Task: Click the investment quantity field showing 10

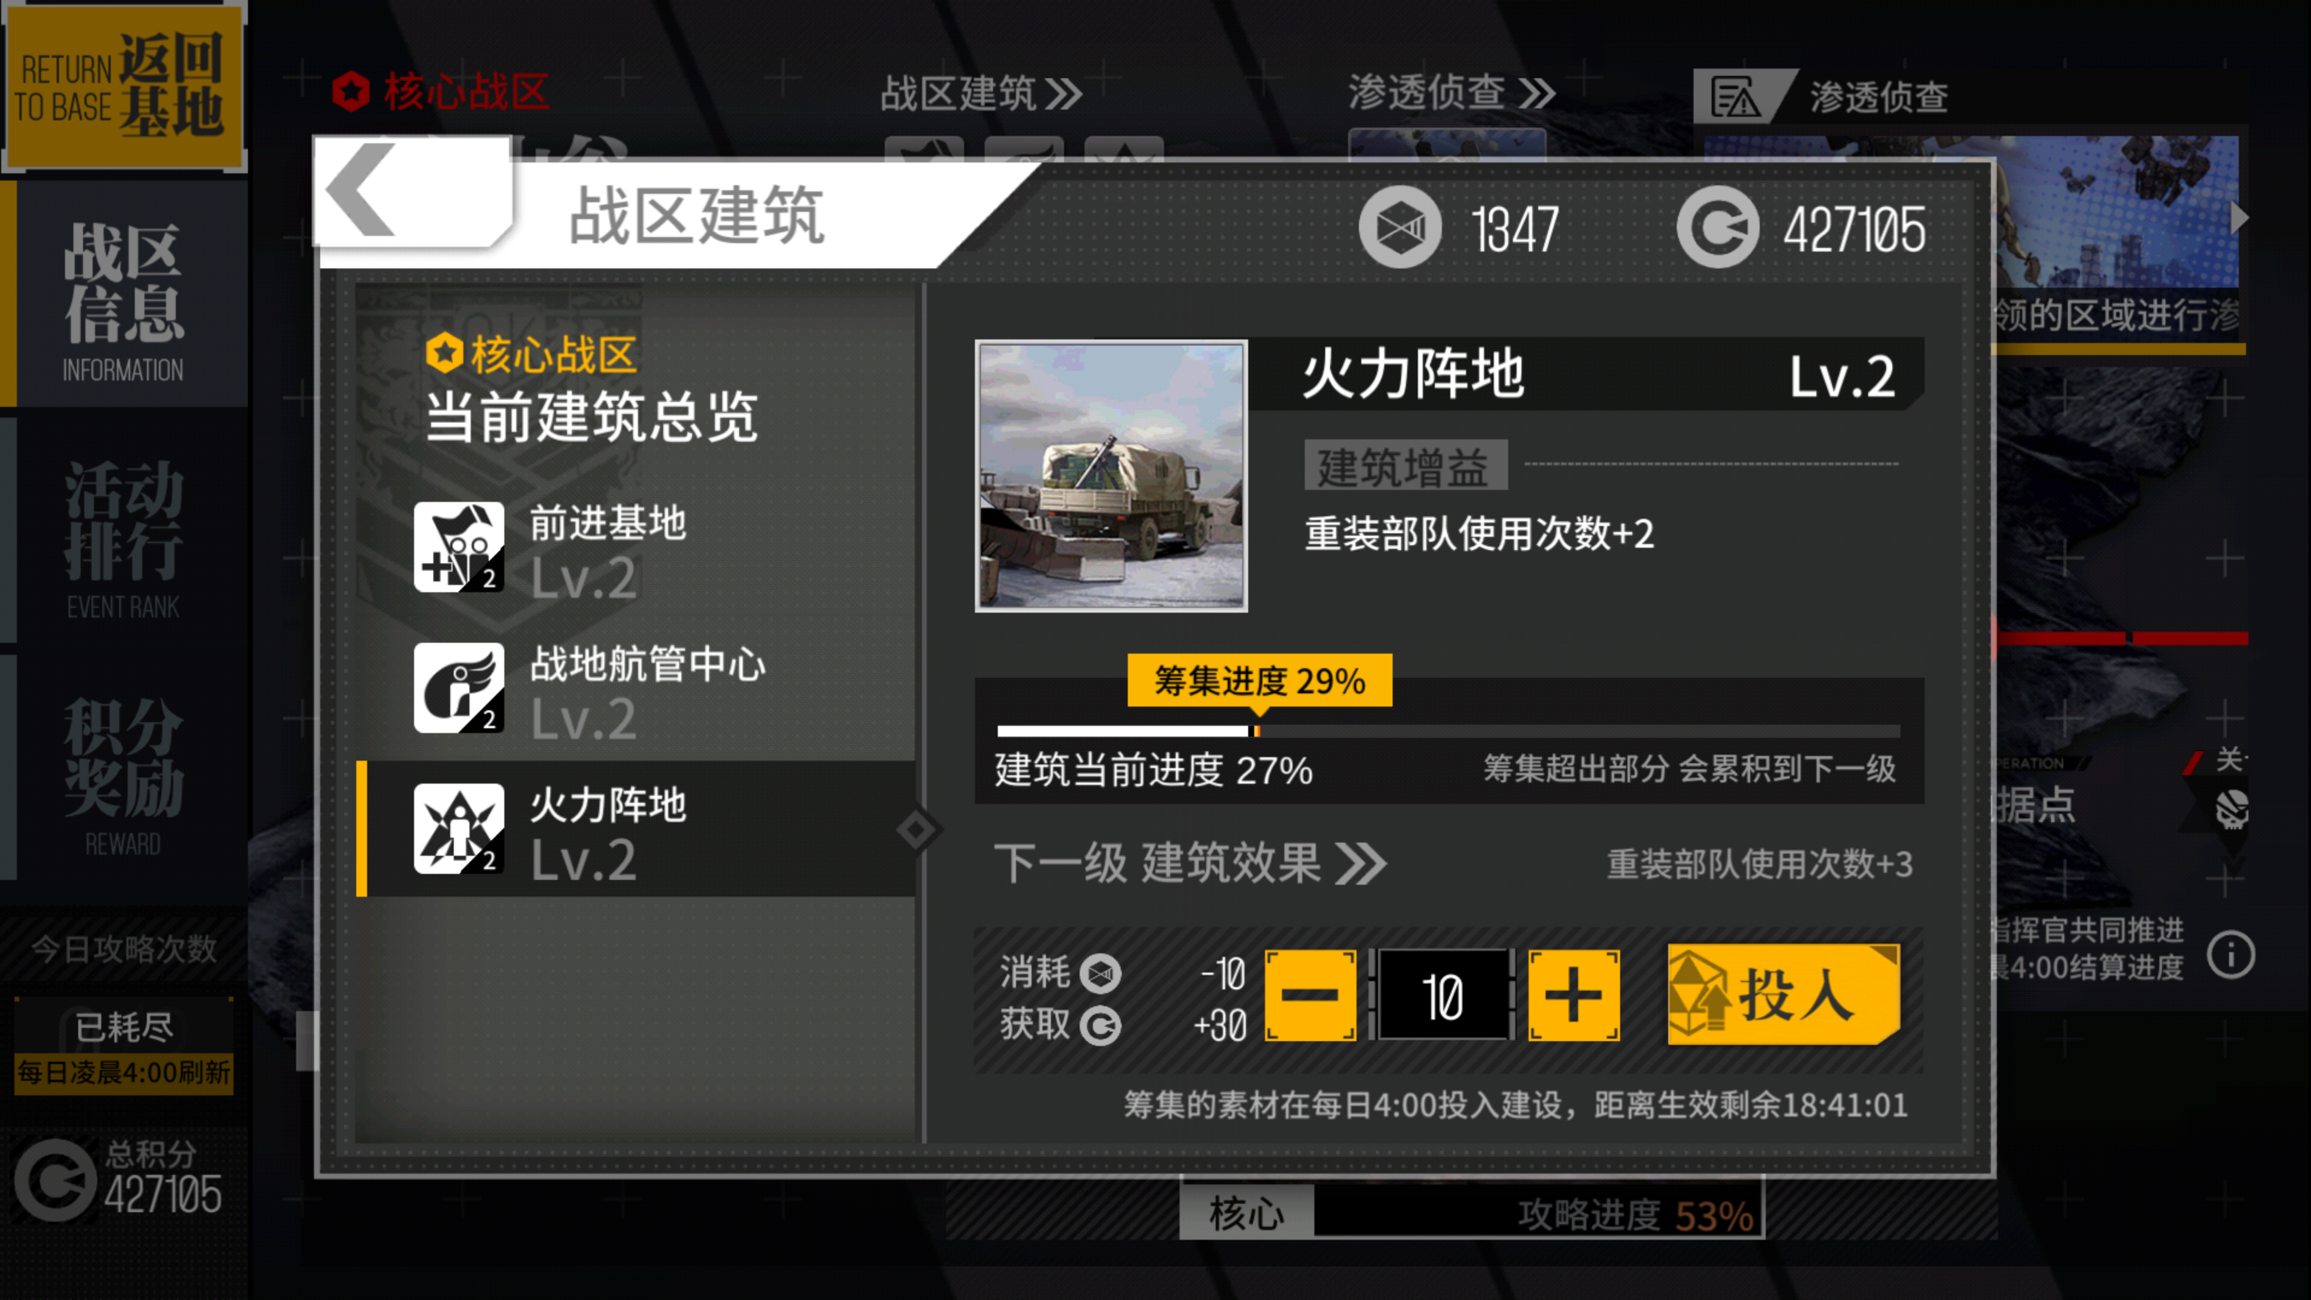Action: (1442, 995)
